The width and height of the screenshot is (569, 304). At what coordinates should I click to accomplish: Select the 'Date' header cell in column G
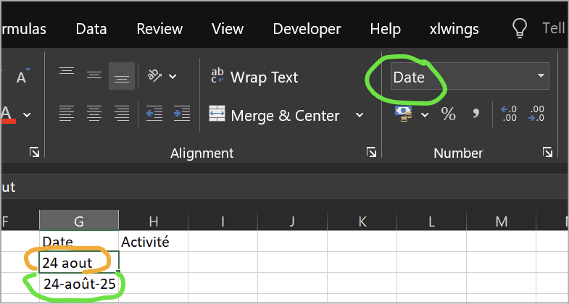[x=79, y=241]
